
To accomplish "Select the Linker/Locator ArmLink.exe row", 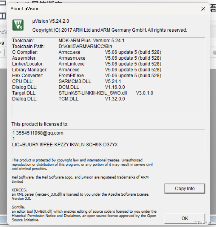I will click(x=86, y=64).
